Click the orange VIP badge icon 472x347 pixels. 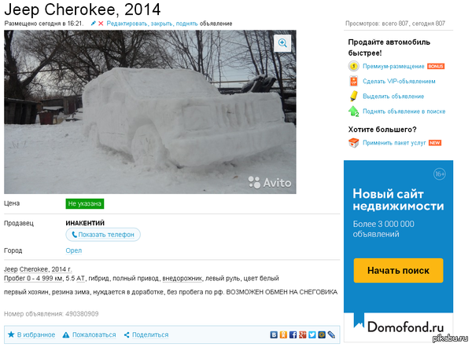[x=354, y=82]
